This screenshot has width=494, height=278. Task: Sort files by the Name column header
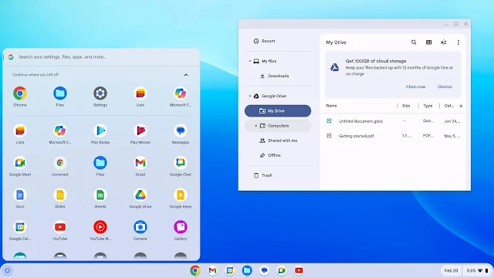pyautogui.click(x=331, y=106)
